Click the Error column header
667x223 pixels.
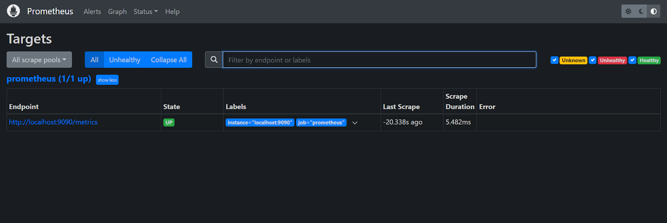click(x=487, y=107)
